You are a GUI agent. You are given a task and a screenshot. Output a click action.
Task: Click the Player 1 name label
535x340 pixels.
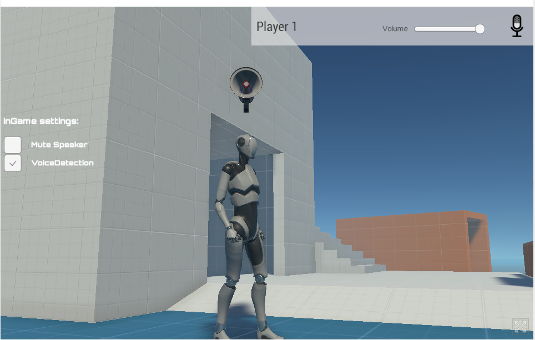click(276, 27)
